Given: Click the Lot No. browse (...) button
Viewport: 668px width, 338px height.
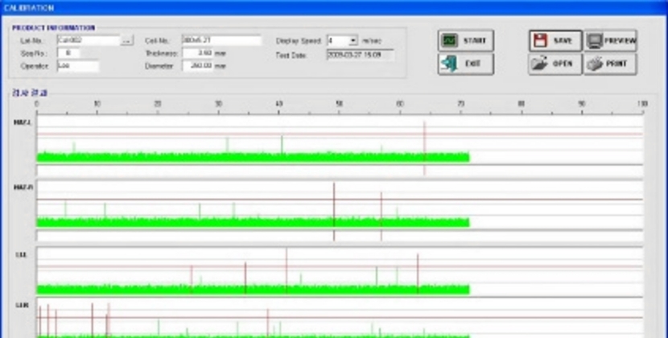Looking at the screenshot, I should 126,41.
